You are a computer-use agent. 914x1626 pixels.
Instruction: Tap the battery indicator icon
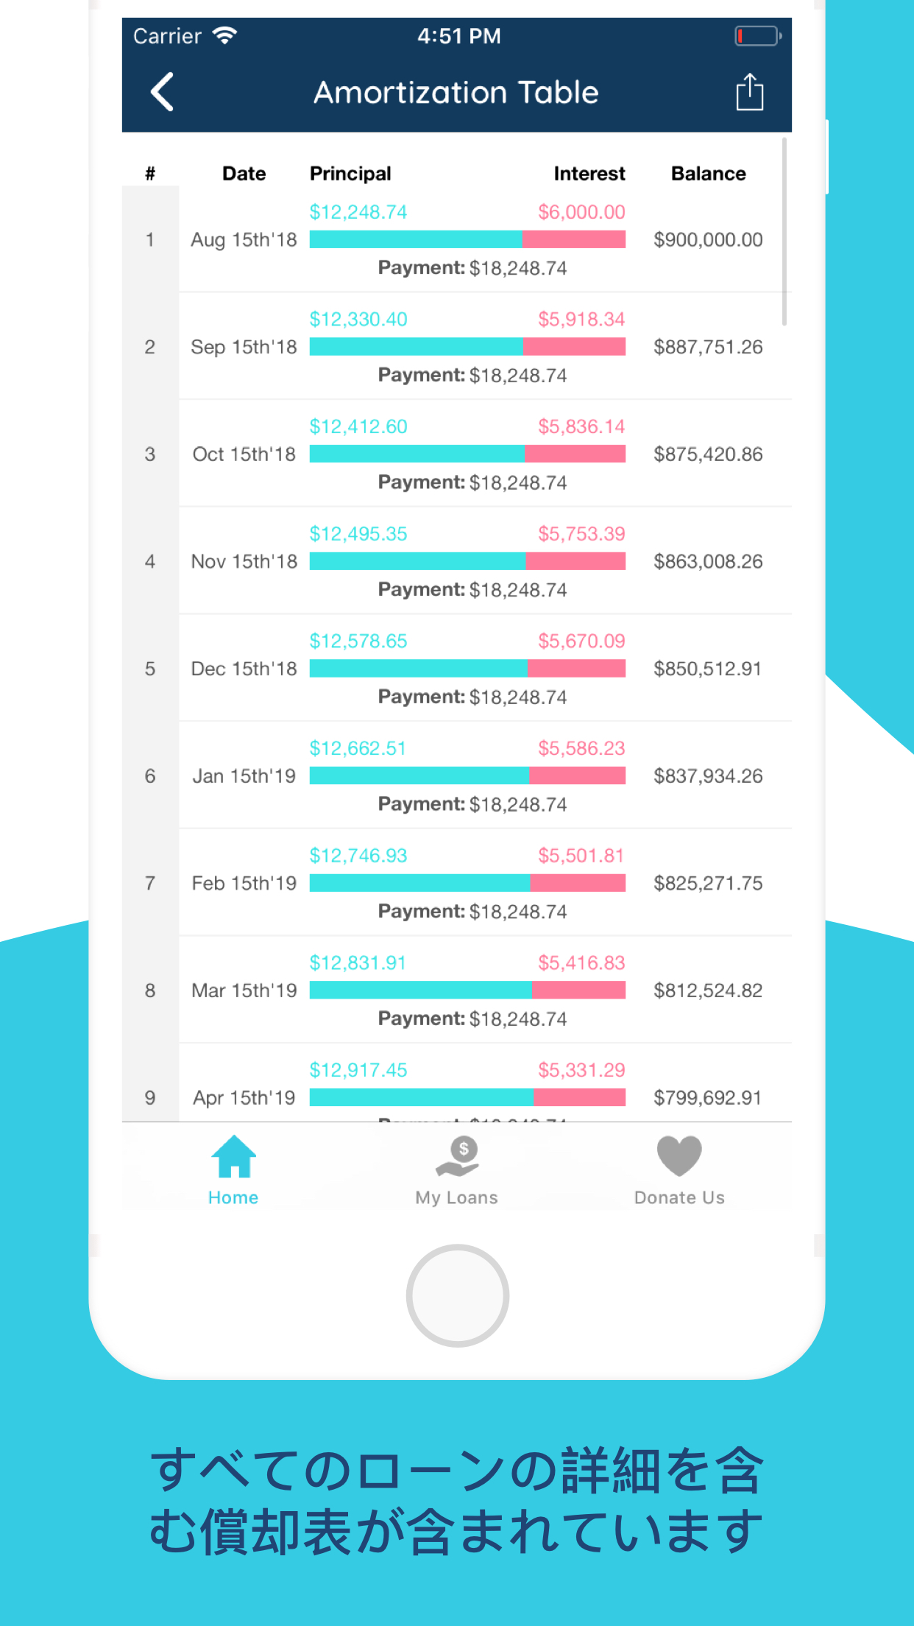click(x=757, y=35)
